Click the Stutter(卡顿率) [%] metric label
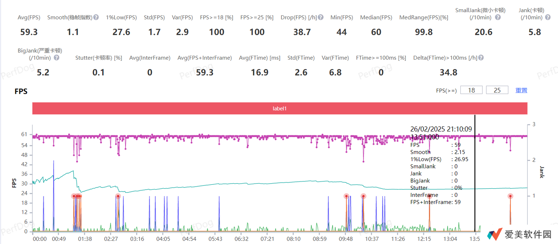This screenshot has height=244, width=558. [98, 58]
